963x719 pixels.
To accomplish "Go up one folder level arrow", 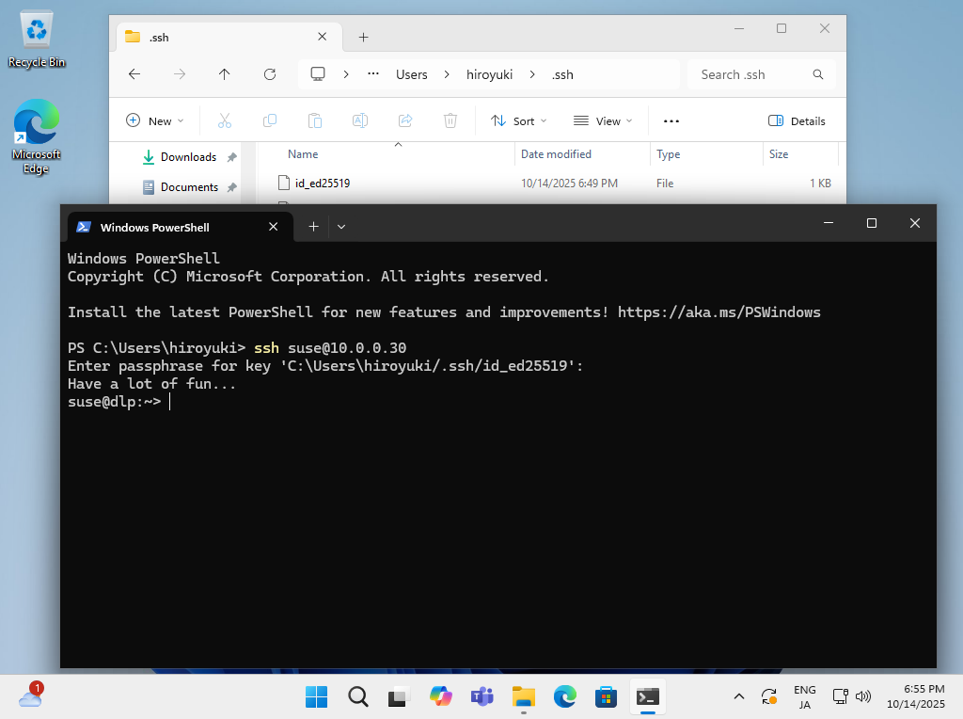I will tap(224, 74).
